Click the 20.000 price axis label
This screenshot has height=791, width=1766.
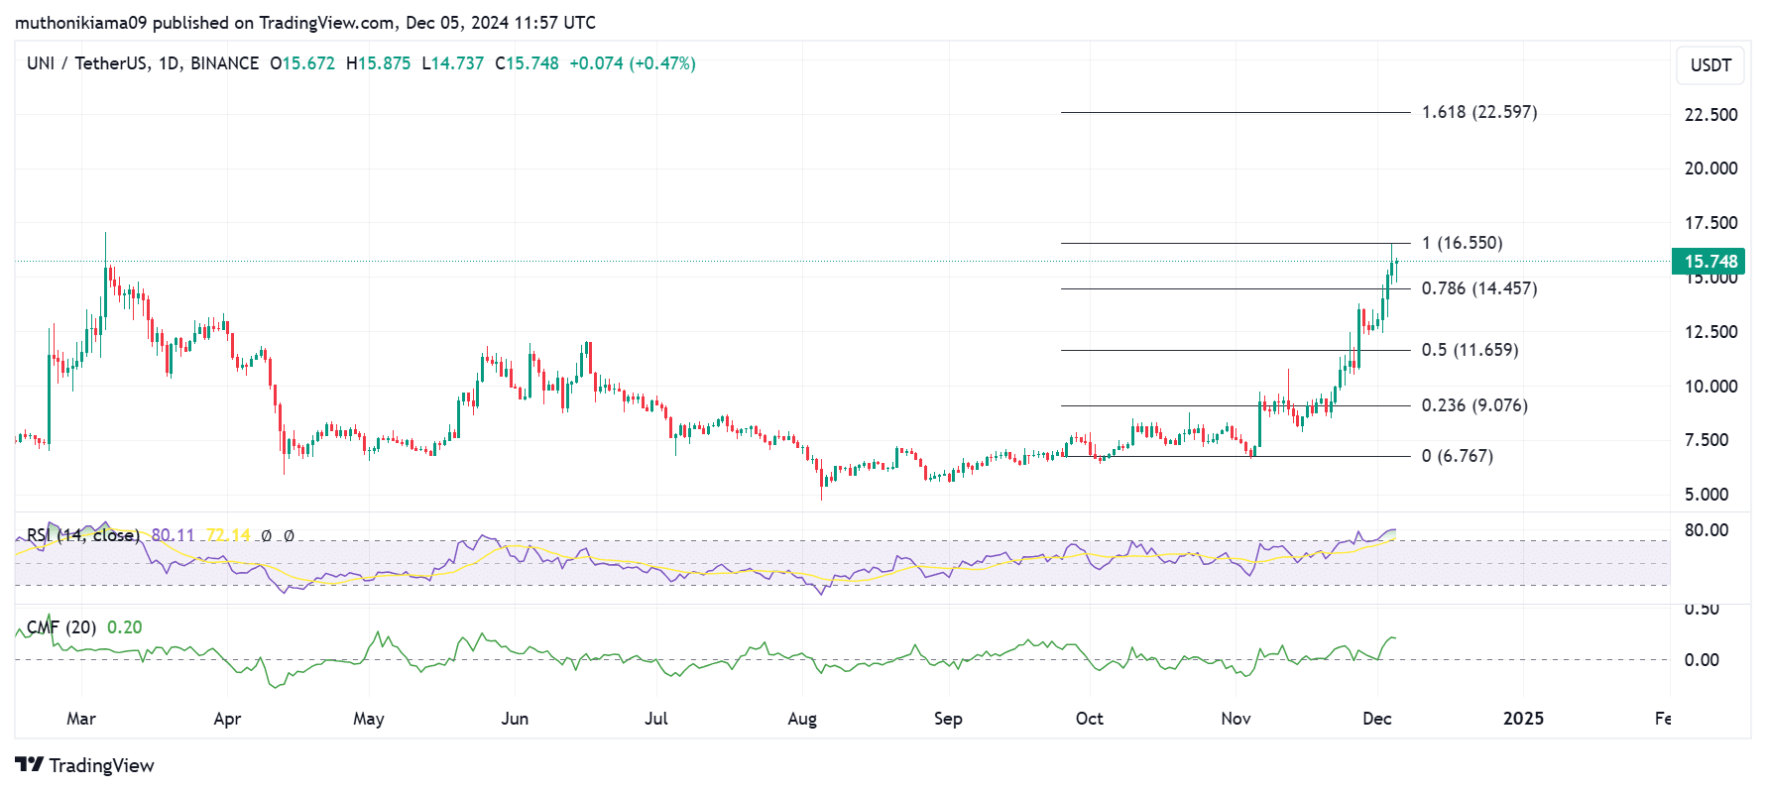[x=1710, y=169]
